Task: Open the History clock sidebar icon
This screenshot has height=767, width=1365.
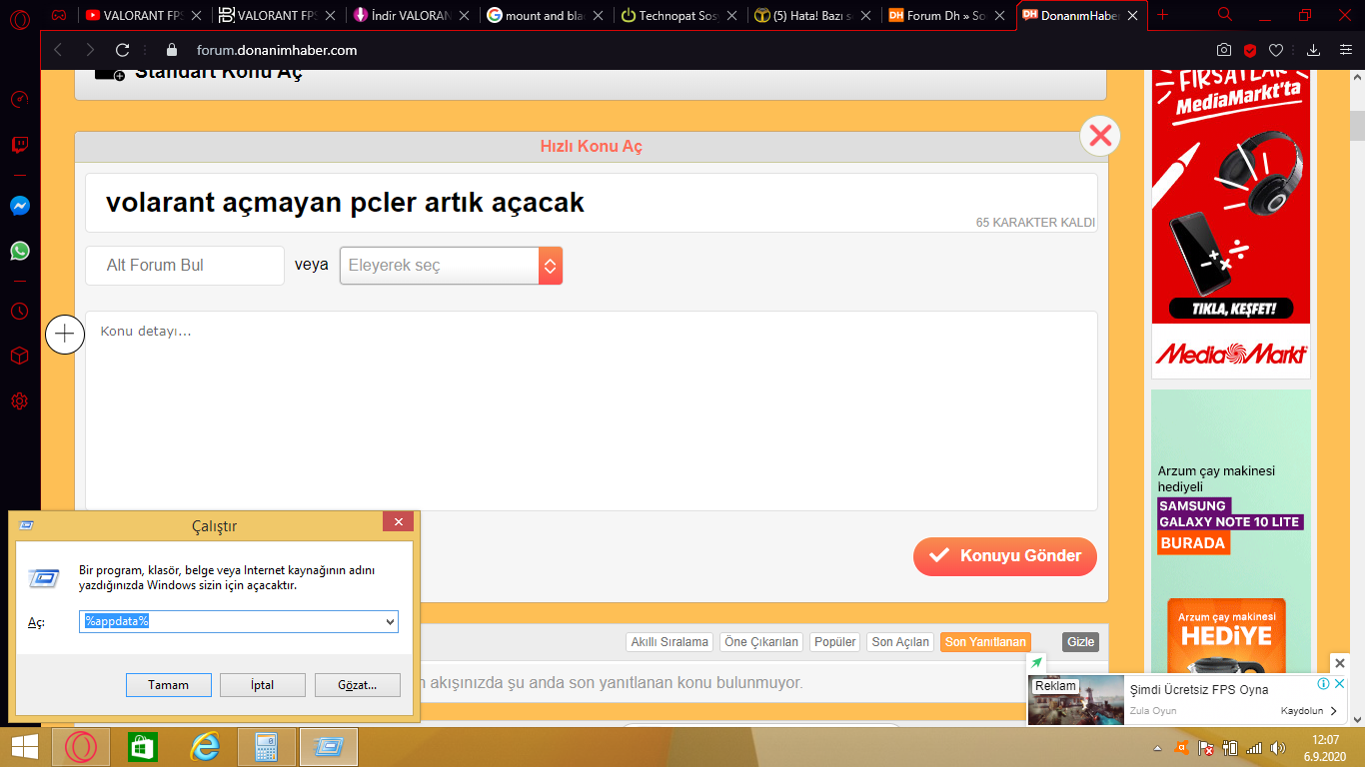Action: [20, 311]
